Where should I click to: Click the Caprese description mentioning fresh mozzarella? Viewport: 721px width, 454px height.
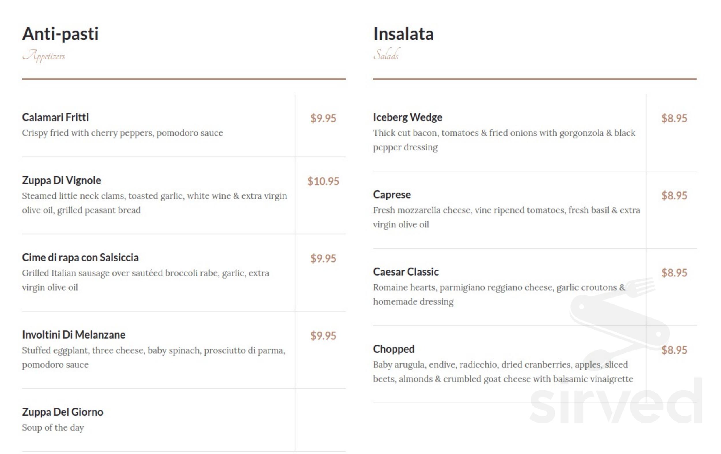[x=507, y=217]
